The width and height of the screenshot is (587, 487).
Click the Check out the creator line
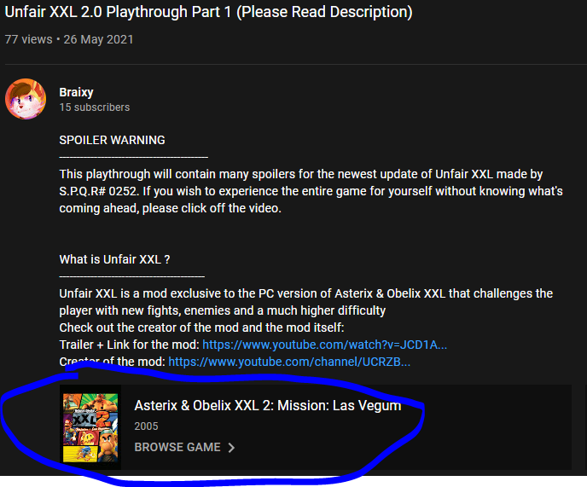tap(201, 328)
